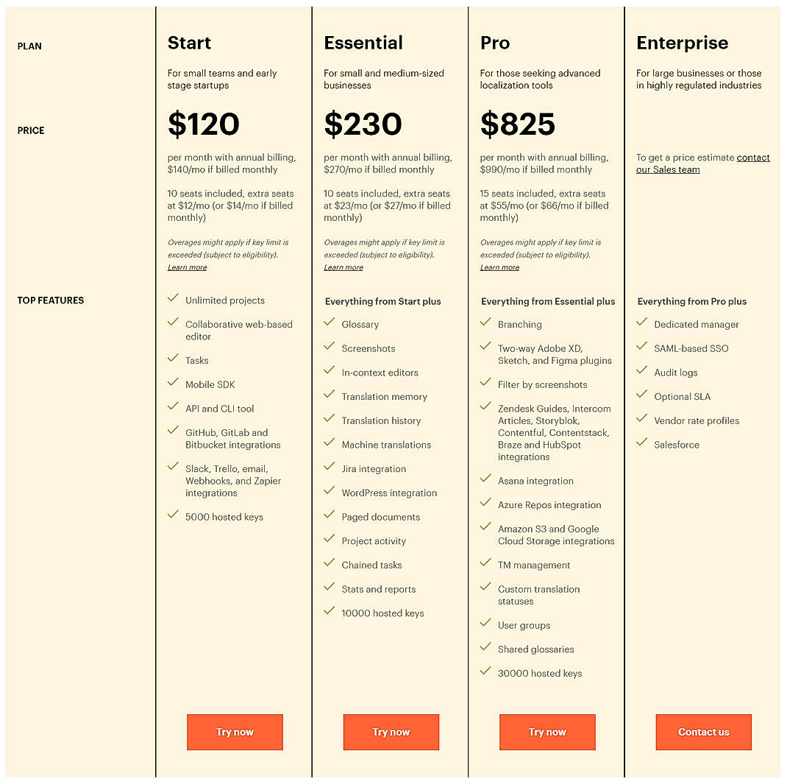Select the Enterprise plan heading

click(x=682, y=43)
